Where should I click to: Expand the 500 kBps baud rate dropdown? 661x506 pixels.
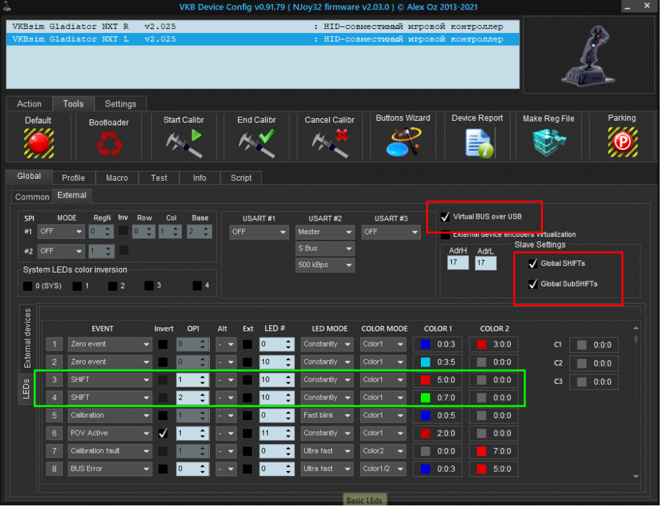(x=324, y=265)
